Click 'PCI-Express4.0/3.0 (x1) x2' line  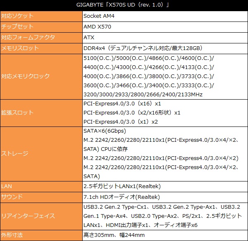[121, 122]
